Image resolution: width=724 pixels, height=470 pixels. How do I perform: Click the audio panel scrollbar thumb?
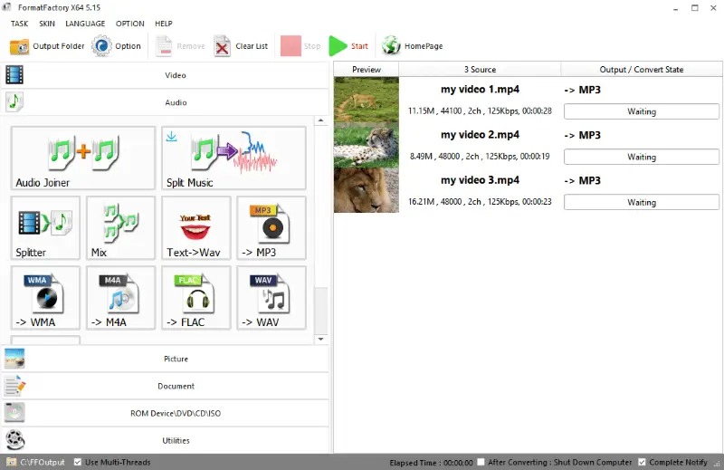click(x=321, y=310)
